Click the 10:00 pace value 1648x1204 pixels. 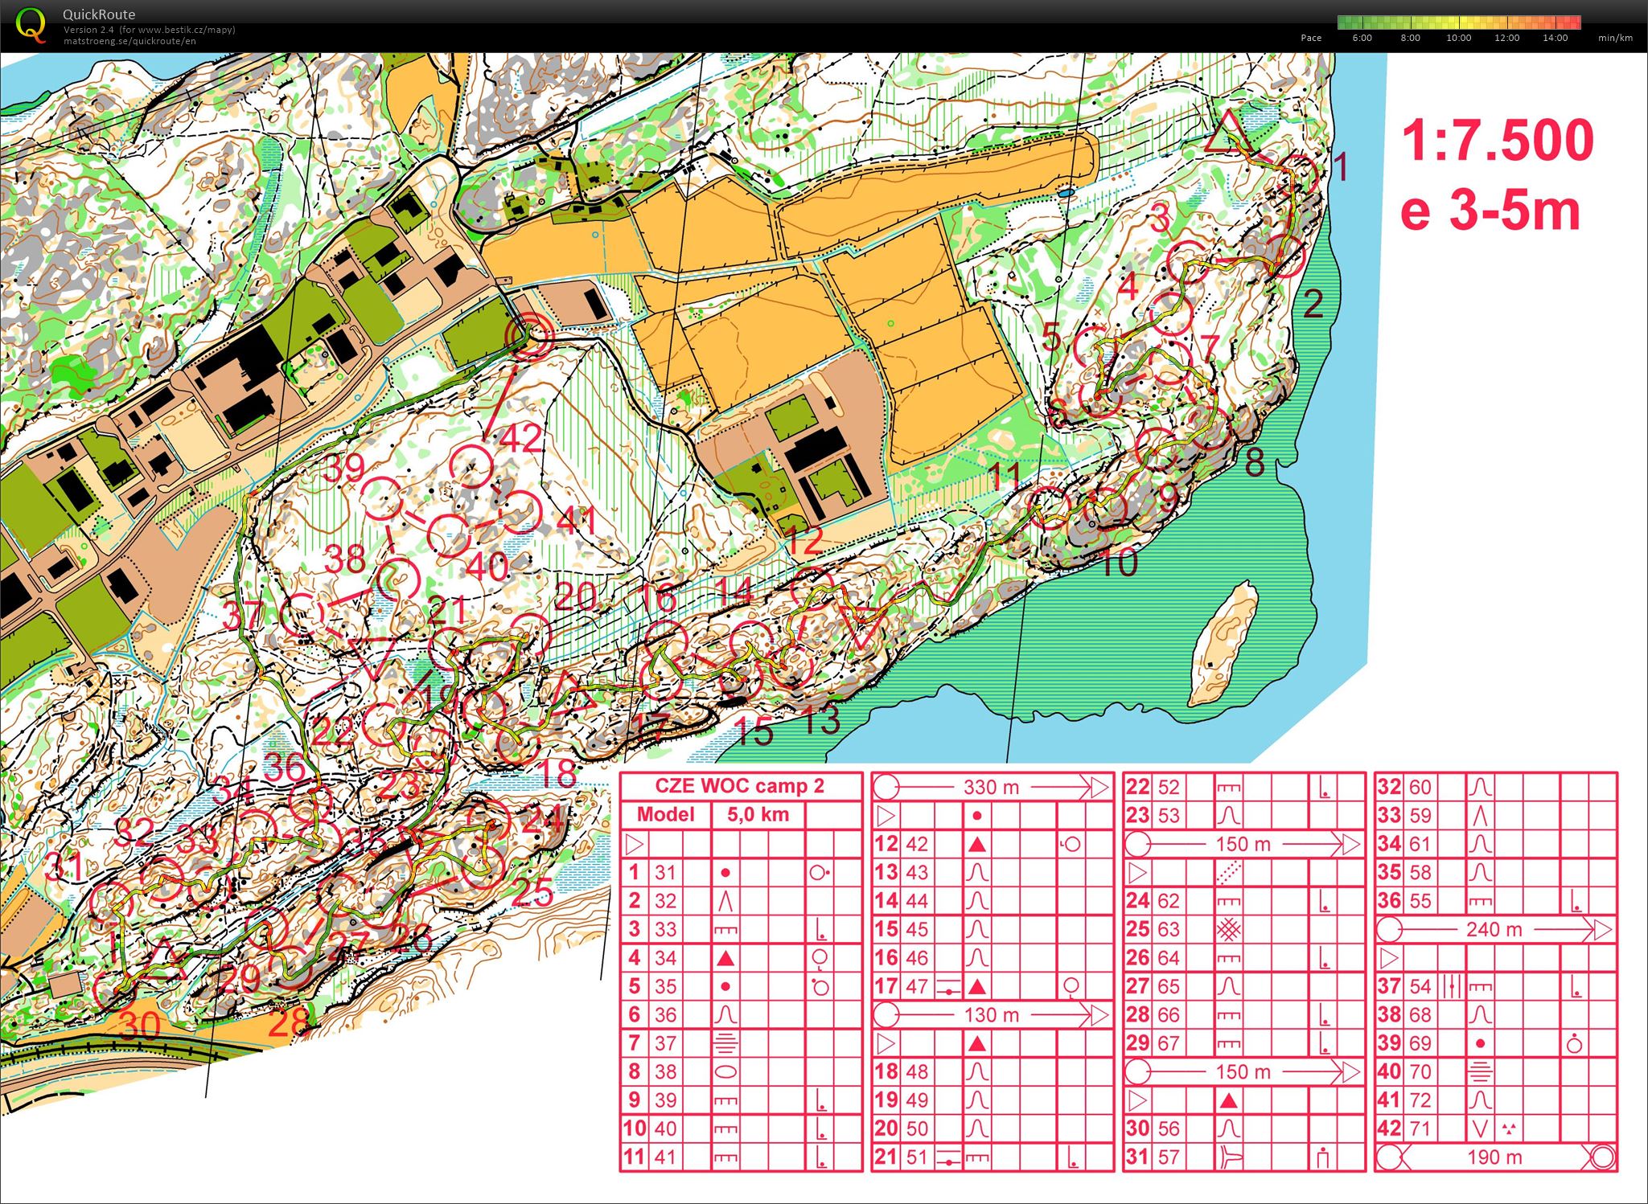(x=1458, y=38)
